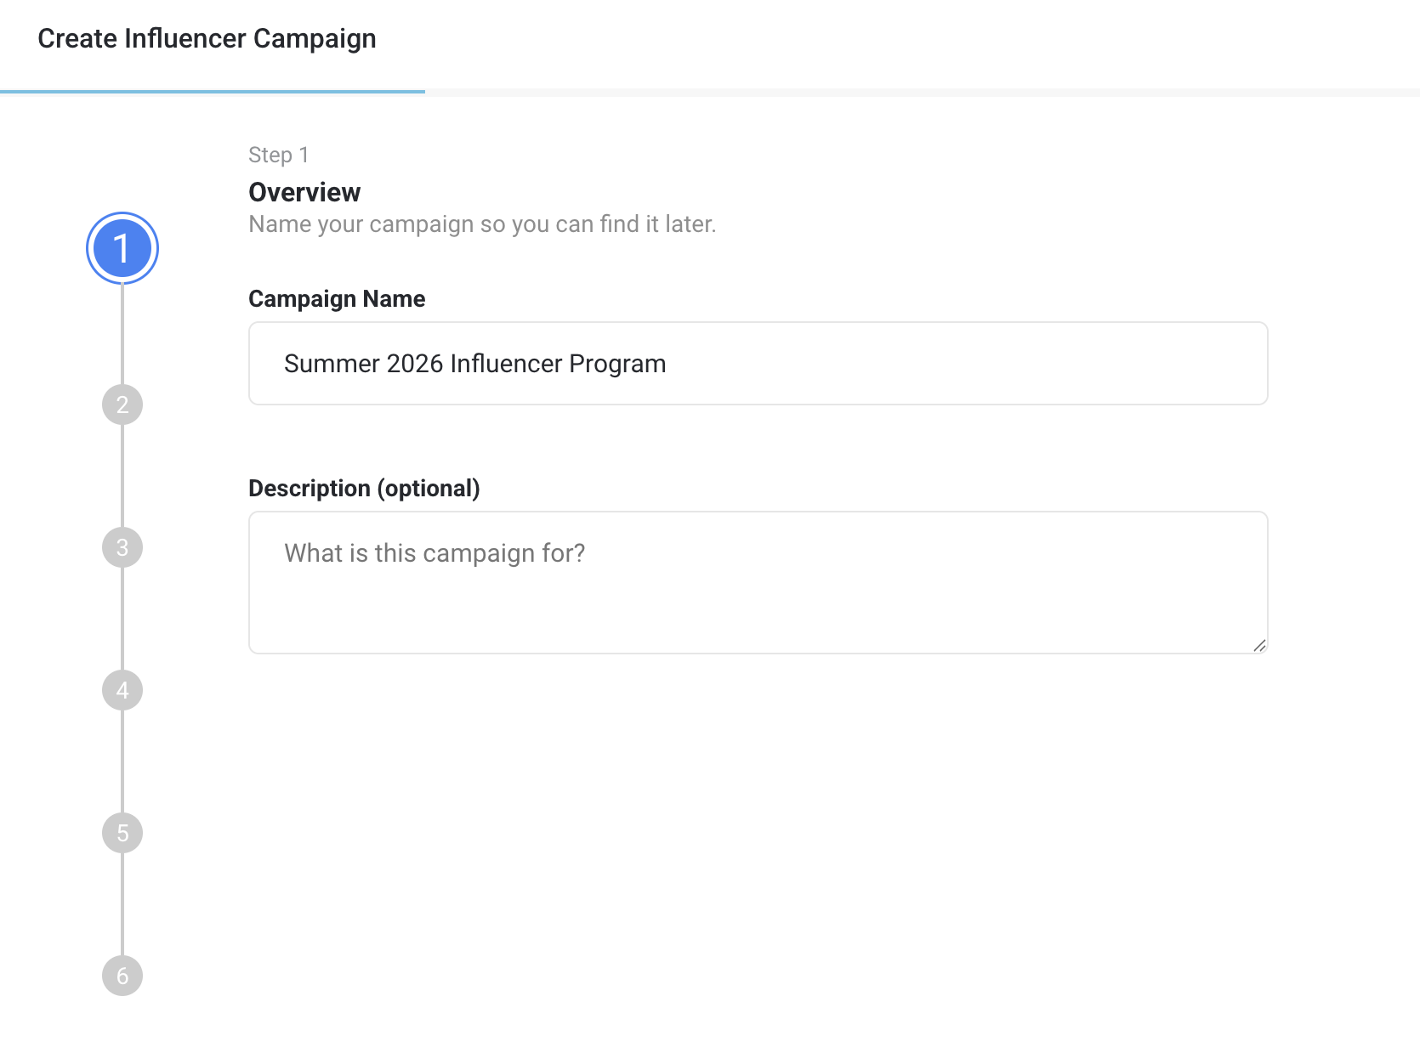Image resolution: width=1420 pixels, height=1047 pixels.
Task: Click the 'Name your campaign' helper text
Action: pos(482,224)
